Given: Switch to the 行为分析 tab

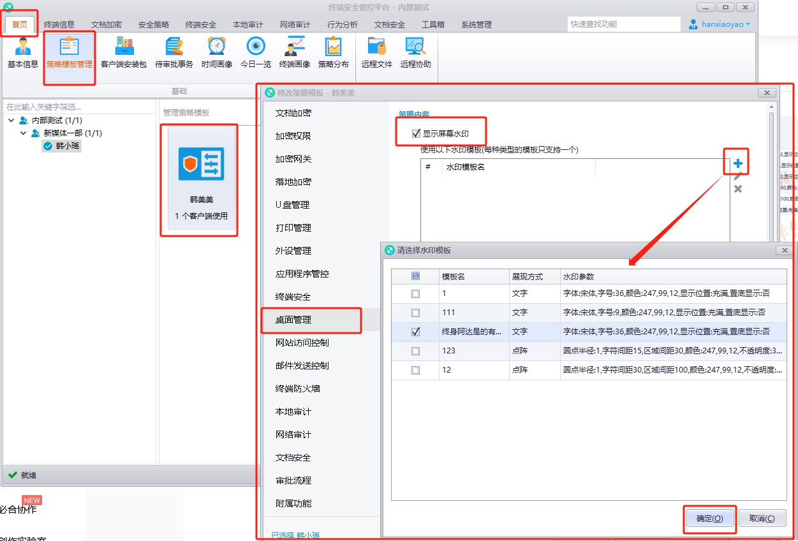Looking at the screenshot, I should pos(343,25).
